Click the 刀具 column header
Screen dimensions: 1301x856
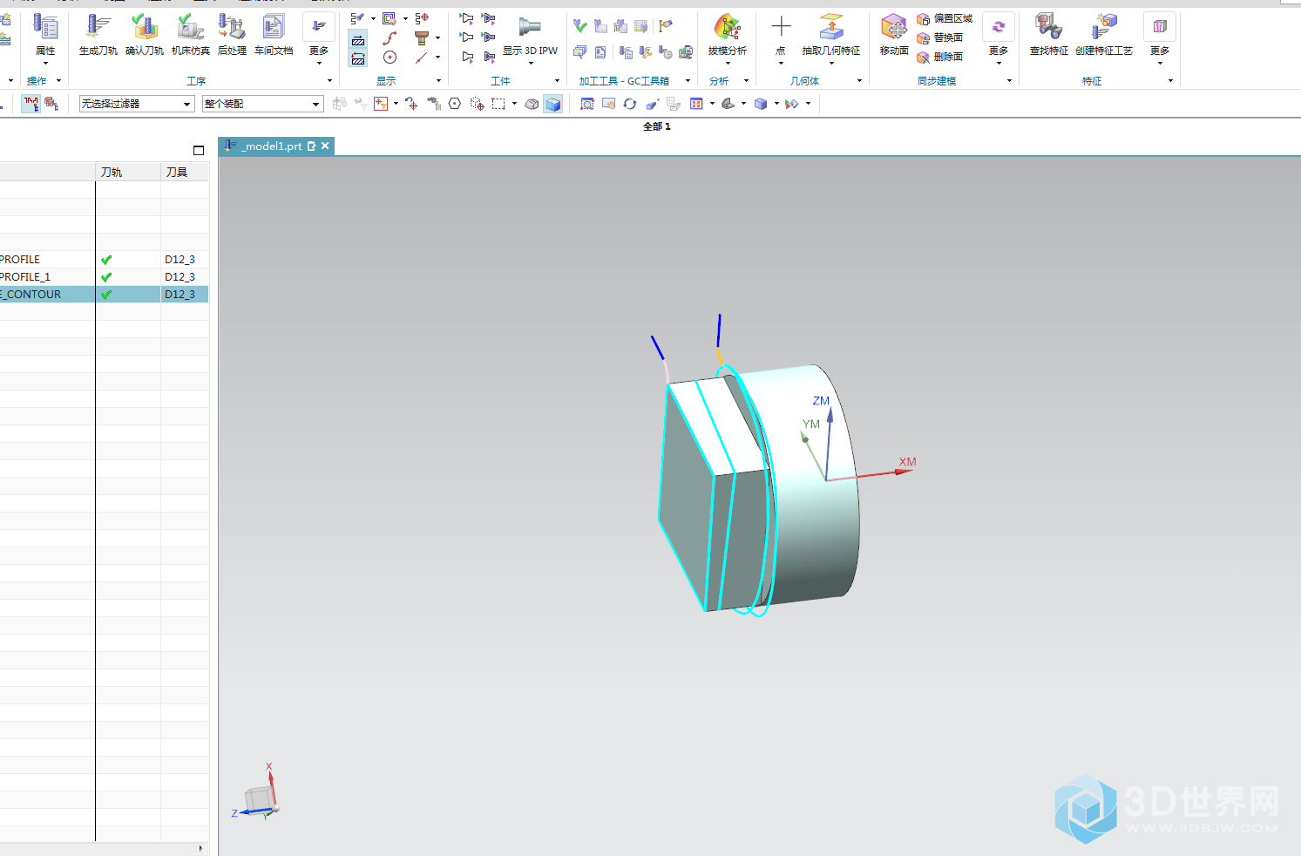coord(185,173)
